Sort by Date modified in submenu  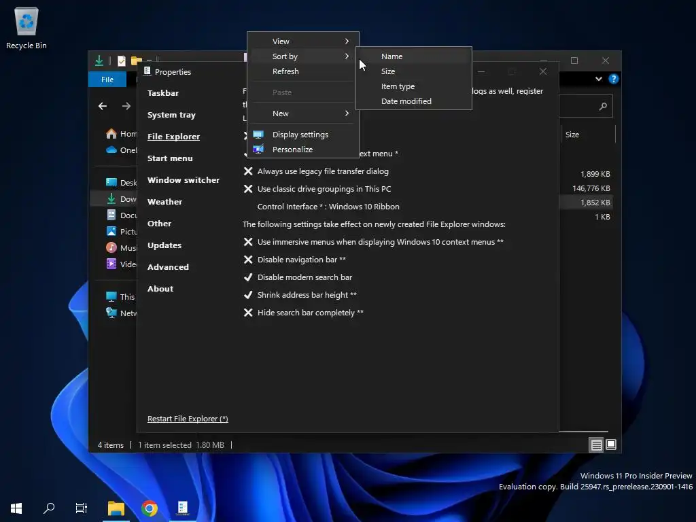[x=414, y=101]
